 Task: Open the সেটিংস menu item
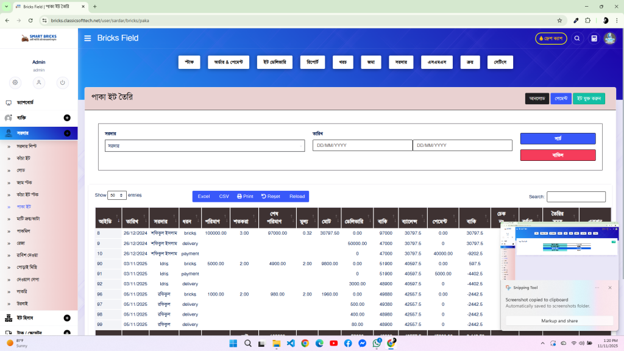pos(500,62)
